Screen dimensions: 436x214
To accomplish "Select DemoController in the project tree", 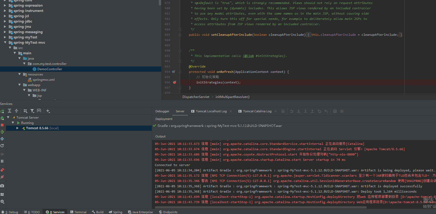I will (x=50, y=69).
